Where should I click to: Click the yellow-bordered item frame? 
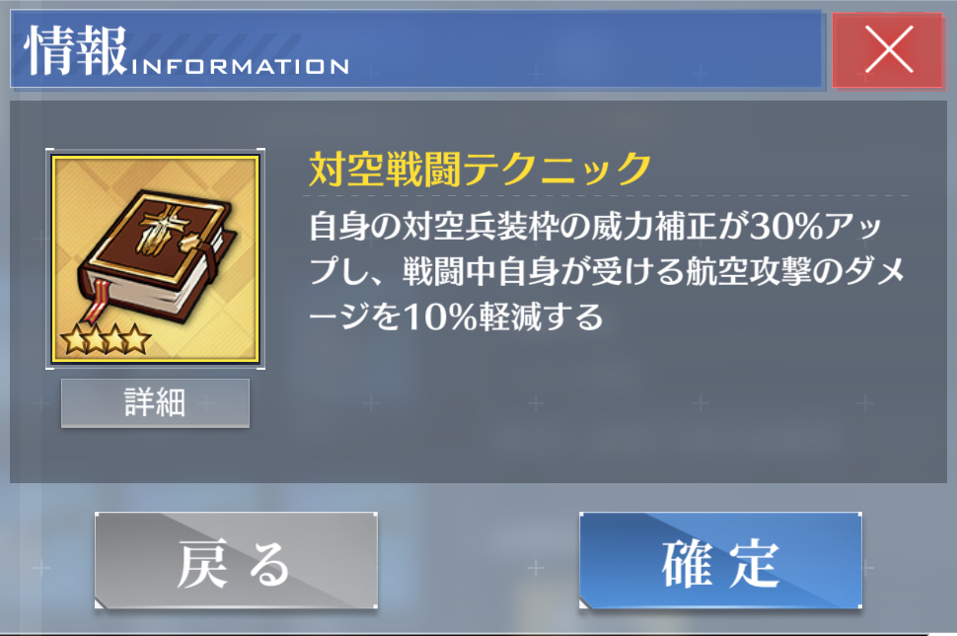tap(156, 259)
